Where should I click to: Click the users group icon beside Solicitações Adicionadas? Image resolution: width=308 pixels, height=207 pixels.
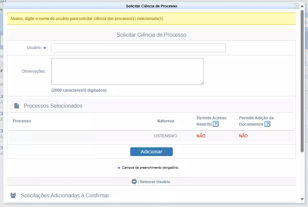(13, 195)
